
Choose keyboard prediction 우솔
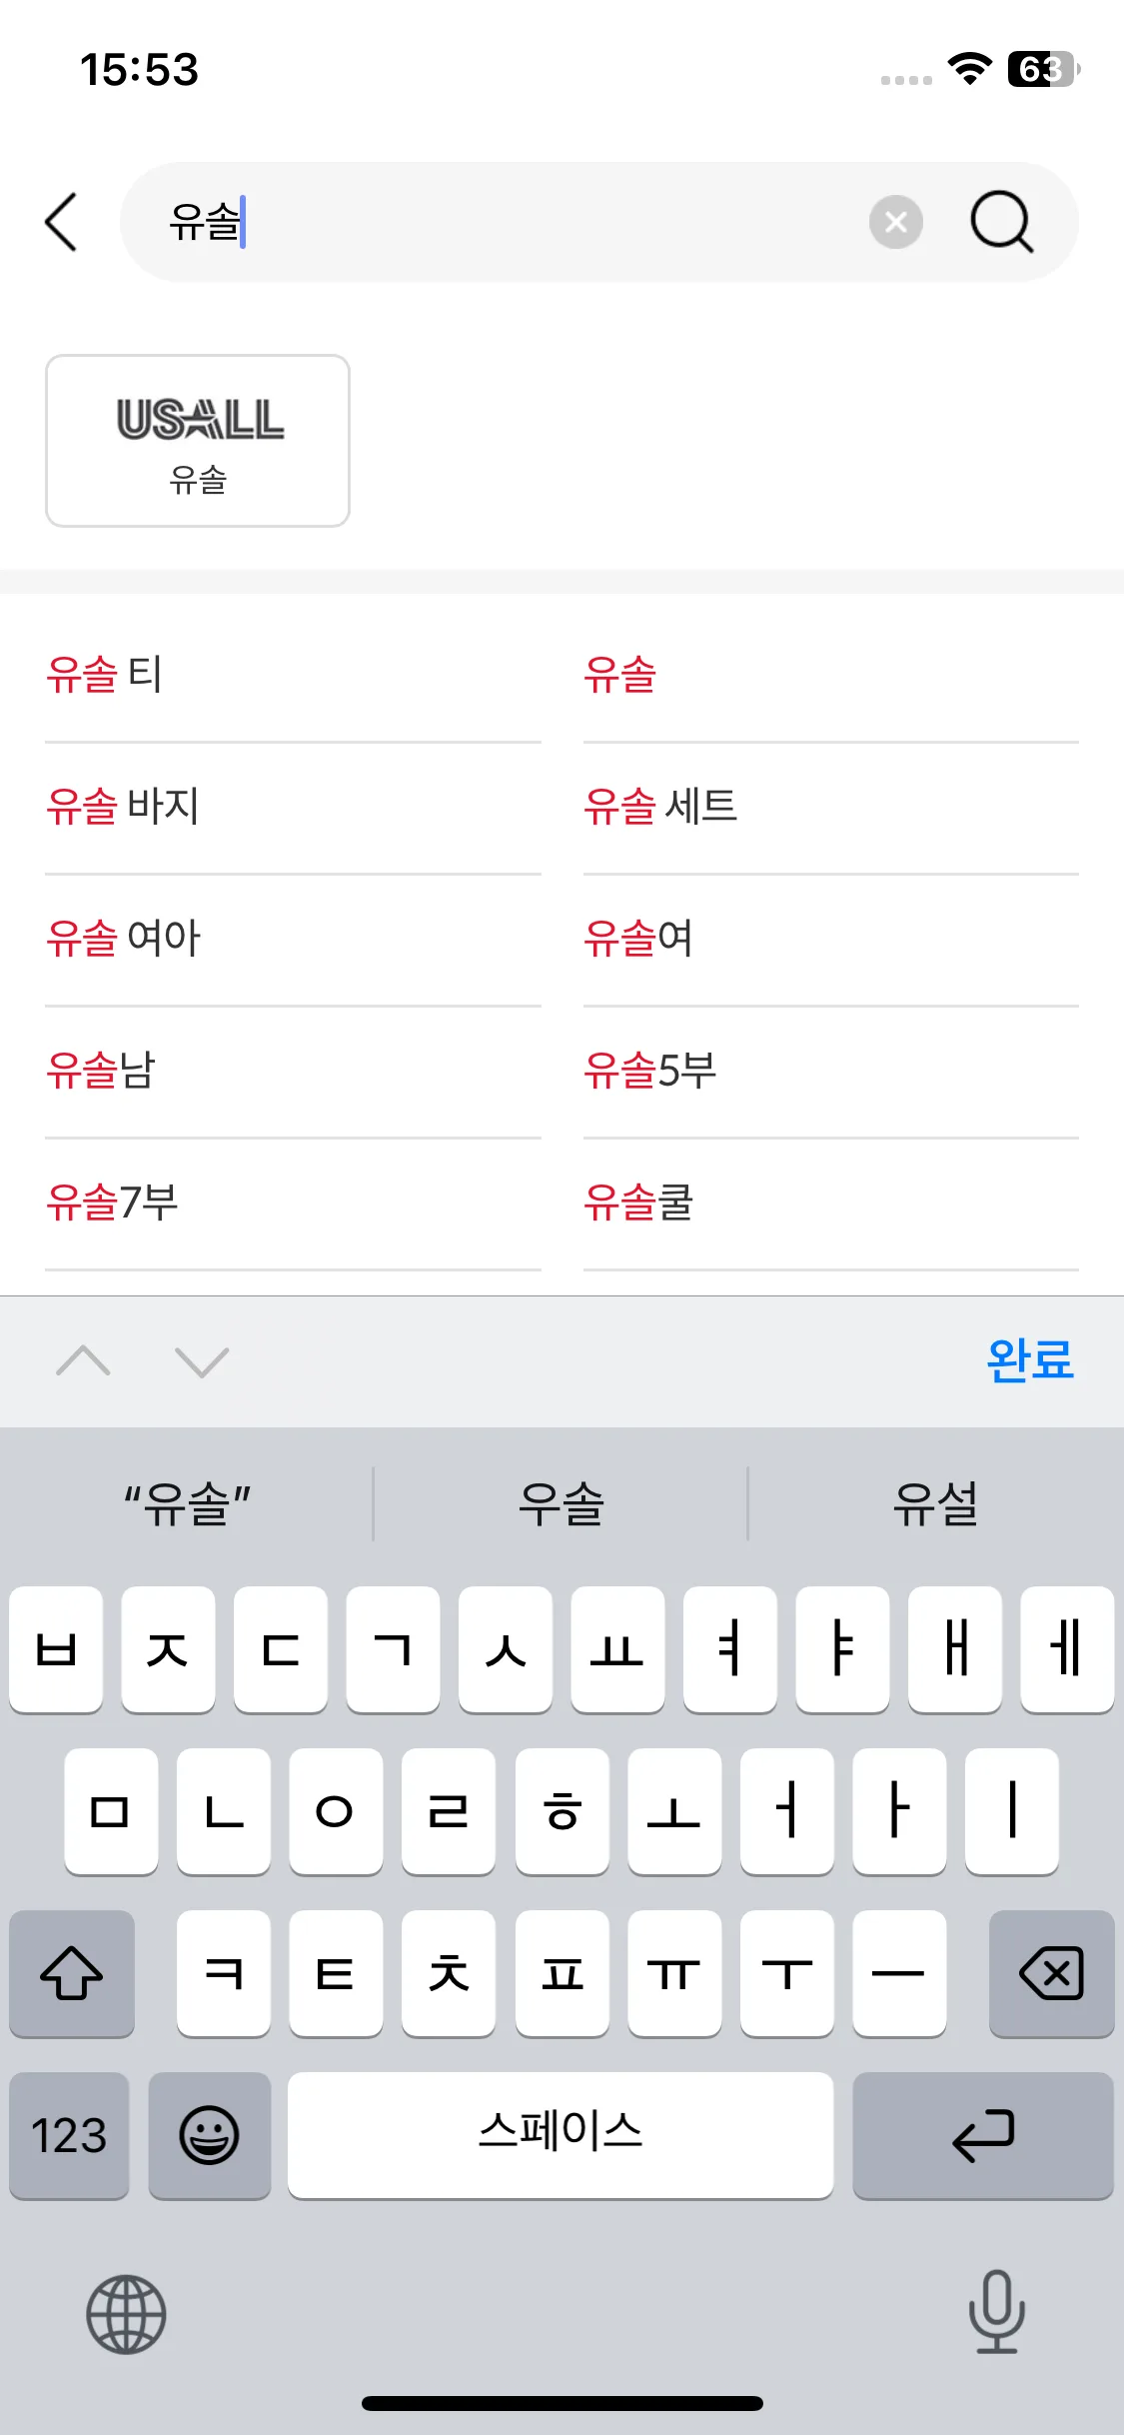tap(561, 1504)
